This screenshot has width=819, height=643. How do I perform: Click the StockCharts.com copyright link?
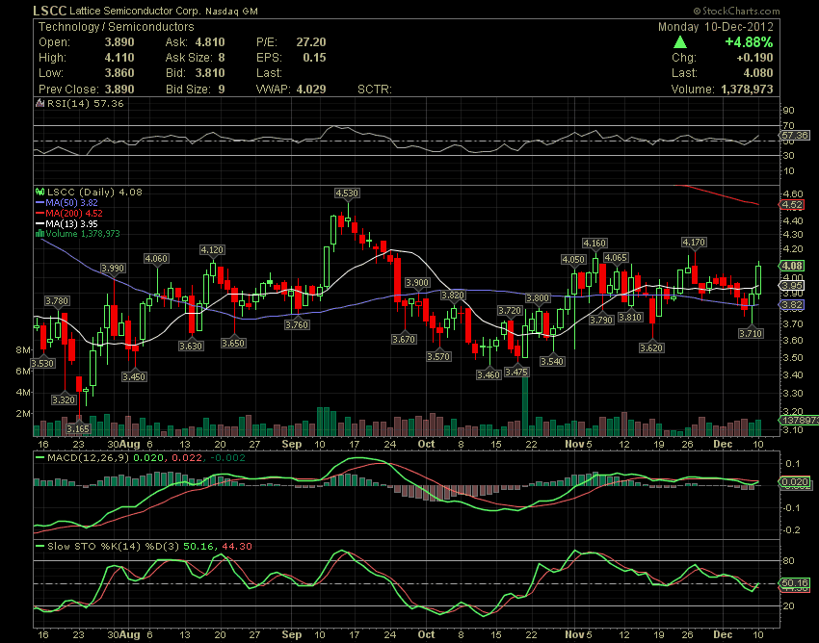coord(736,11)
